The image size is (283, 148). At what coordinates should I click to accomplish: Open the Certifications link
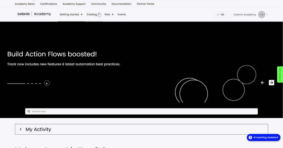point(48,4)
